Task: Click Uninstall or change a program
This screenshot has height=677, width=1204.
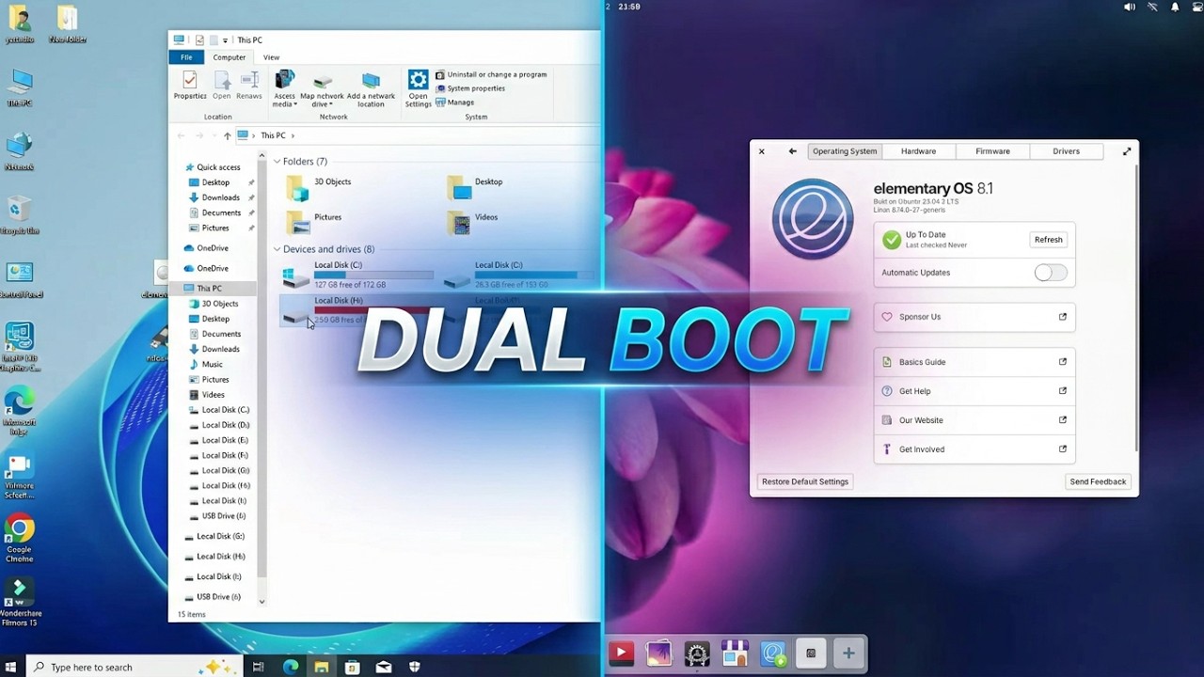Action: pyautogui.click(x=490, y=74)
